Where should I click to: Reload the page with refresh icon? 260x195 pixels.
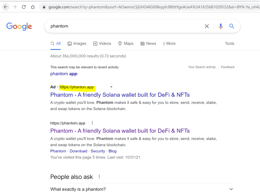tap(24, 7)
